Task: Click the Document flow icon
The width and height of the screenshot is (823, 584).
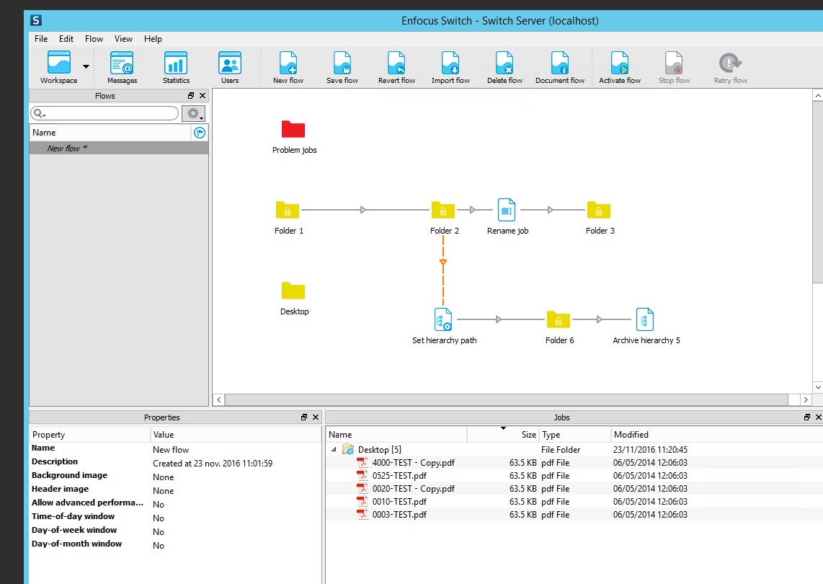Action: click(x=559, y=67)
